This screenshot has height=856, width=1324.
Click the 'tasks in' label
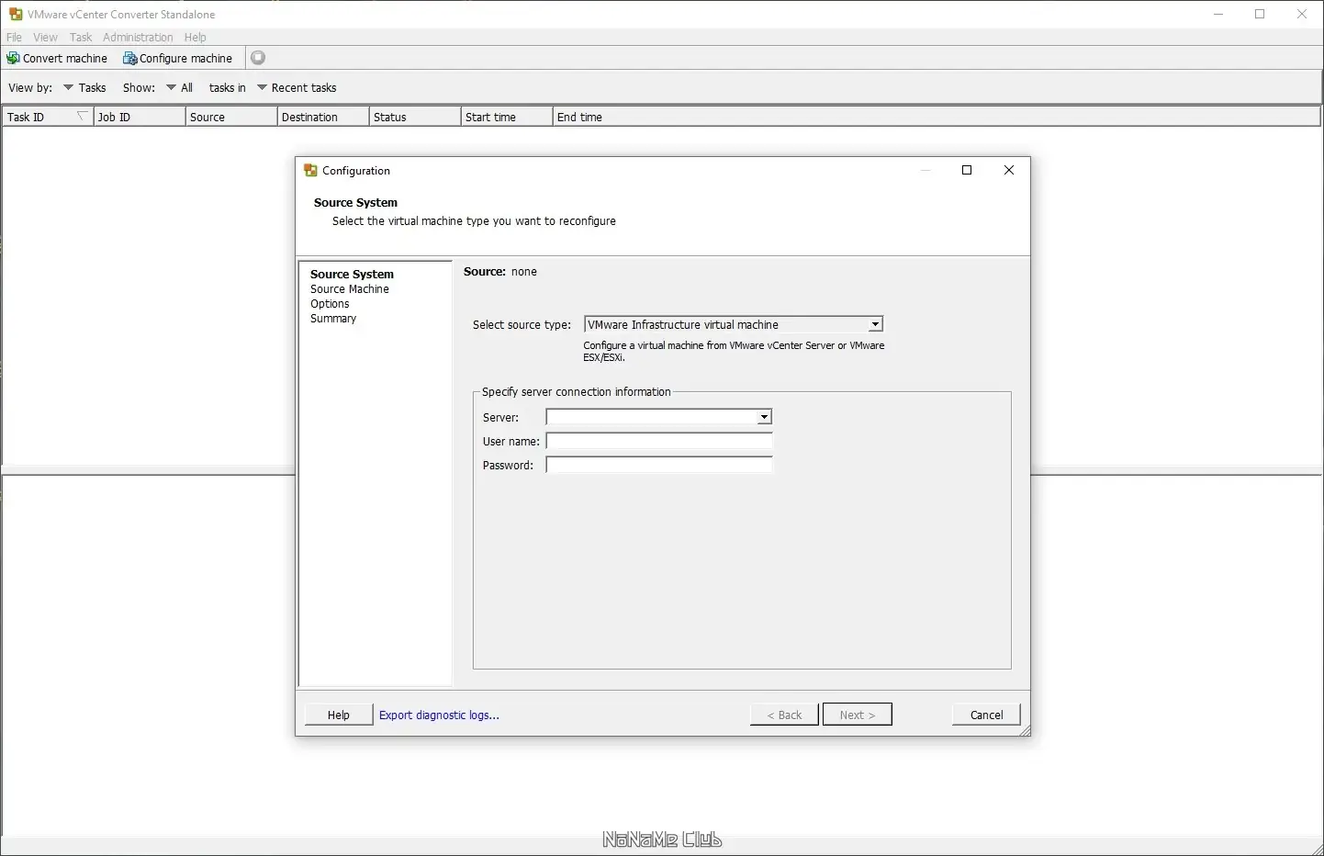228,88
